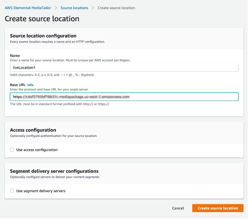The image size is (248, 219).
Task: Navigate to AWS Elemental MediaTailor breadcrumb
Action: pos(27,8)
